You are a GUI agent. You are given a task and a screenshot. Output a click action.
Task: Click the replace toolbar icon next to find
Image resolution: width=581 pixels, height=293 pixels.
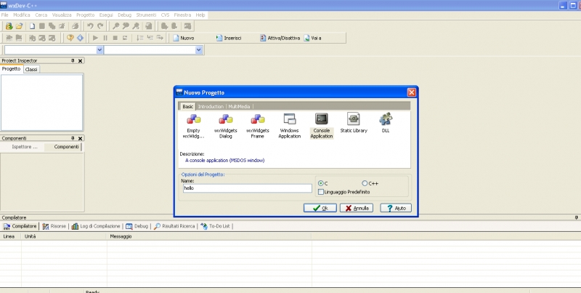click(x=126, y=26)
